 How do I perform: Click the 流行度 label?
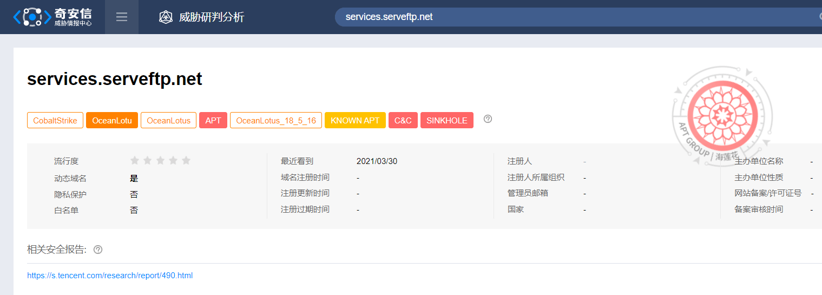click(x=66, y=161)
